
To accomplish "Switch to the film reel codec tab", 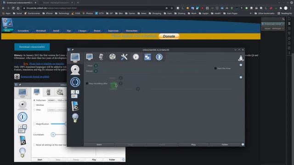I will tap(113, 57).
